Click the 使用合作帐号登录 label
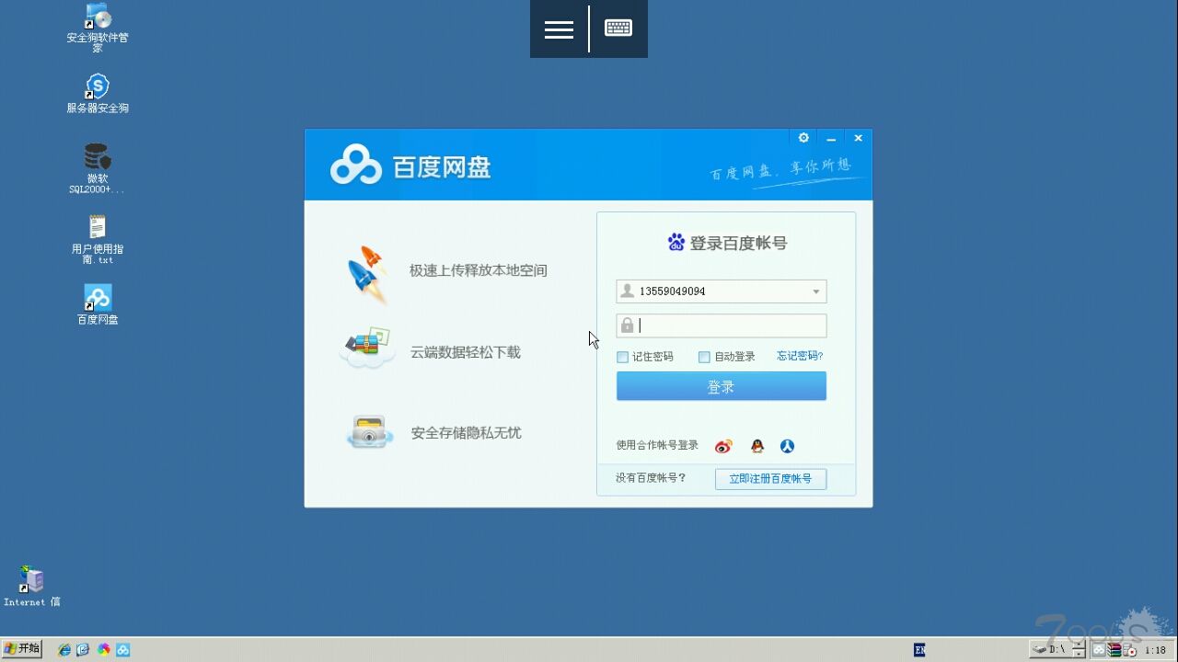1178x662 pixels. click(657, 445)
